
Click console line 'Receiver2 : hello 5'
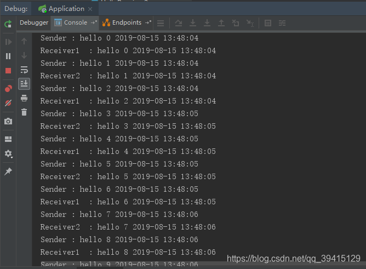[x=128, y=176]
